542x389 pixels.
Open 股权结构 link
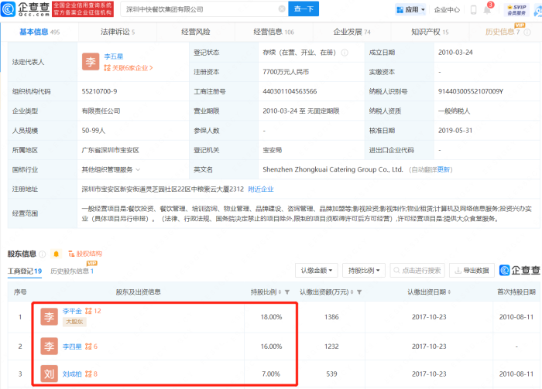coord(85,254)
